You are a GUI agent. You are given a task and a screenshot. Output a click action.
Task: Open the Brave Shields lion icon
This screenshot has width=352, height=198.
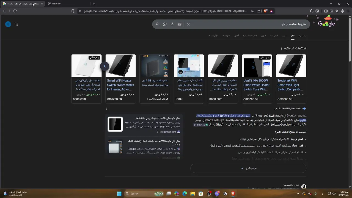(265, 11)
